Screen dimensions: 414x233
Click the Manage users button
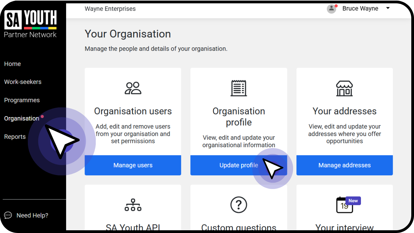(x=133, y=165)
